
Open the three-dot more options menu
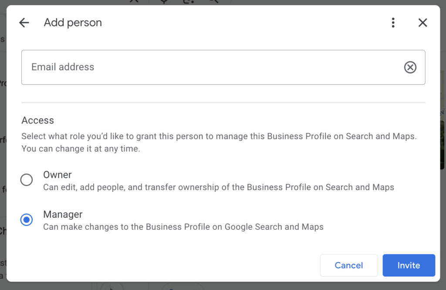tap(393, 23)
